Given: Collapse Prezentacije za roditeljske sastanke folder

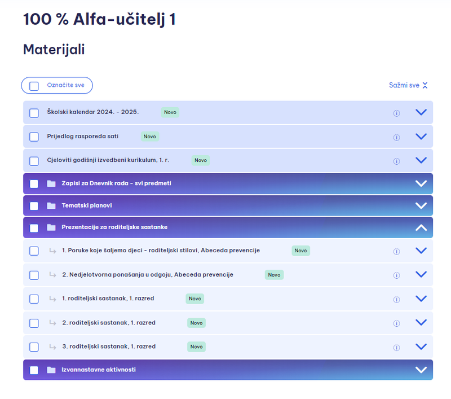Looking at the screenshot, I should tap(421, 227).
